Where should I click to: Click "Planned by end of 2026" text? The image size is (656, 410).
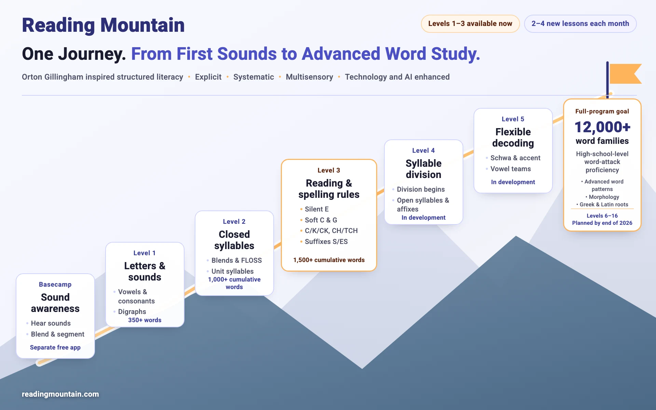click(x=602, y=223)
